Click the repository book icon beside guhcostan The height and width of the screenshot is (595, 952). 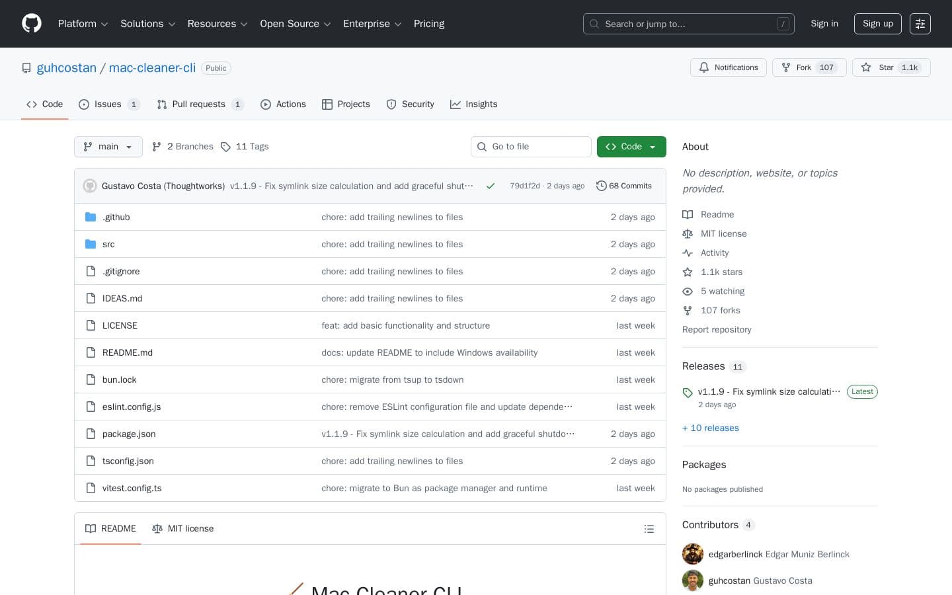[x=26, y=67]
